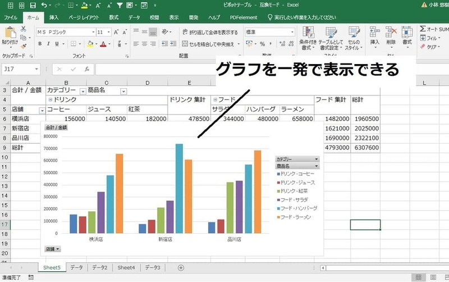Open chart's 店舗 field button
This screenshot has width=449, height=282.
[52, 249]
